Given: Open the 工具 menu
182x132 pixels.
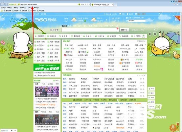Looking at the screenshot, I should coord(30,8).
